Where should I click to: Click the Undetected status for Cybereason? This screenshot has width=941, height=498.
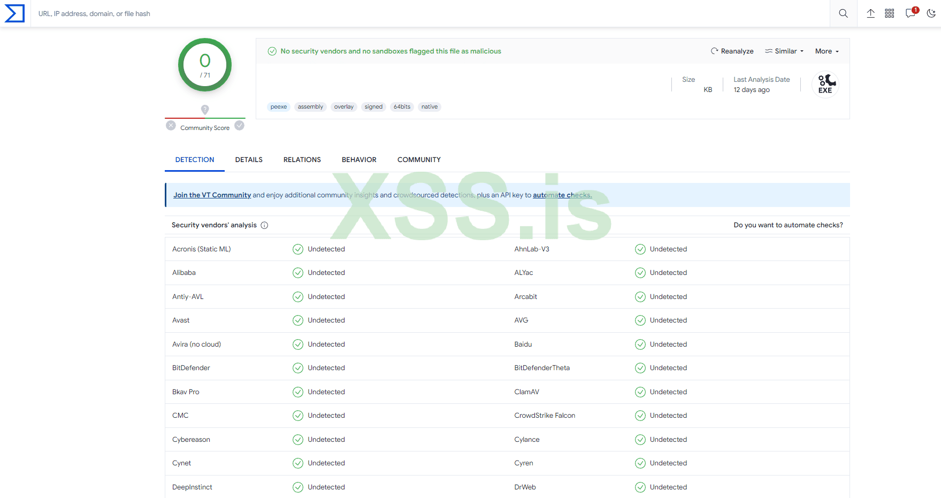(326, 440)
